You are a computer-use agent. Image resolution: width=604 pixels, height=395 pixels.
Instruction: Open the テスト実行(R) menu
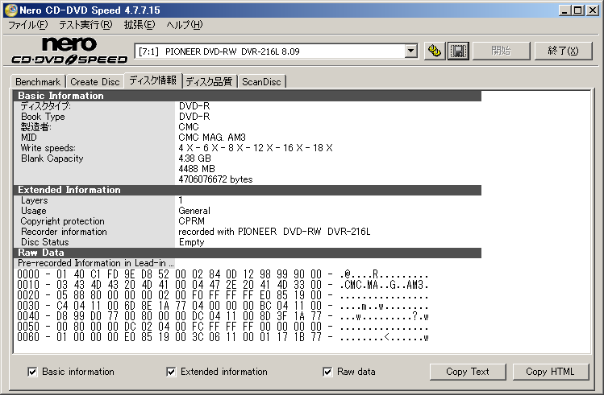[x=85, y=25]
